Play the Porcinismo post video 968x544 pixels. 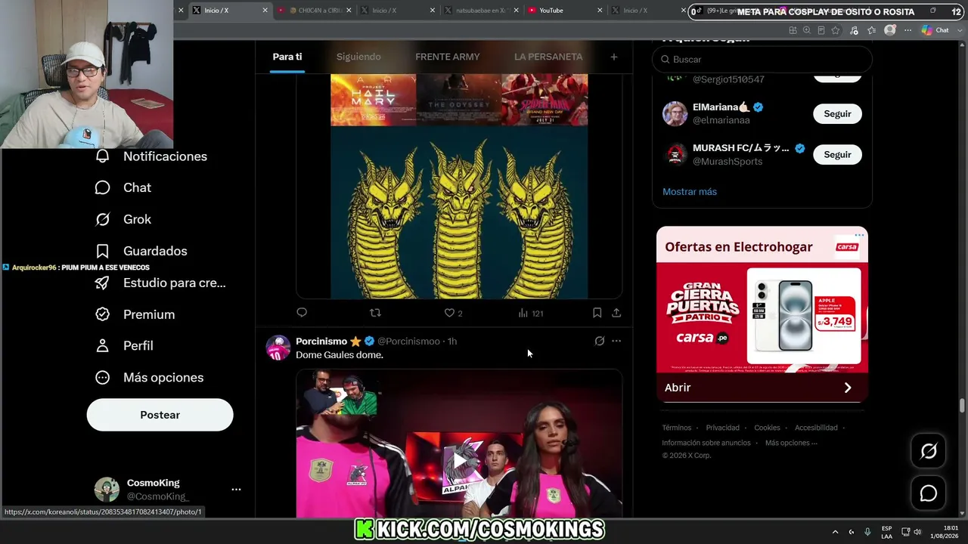coord(459,460)
